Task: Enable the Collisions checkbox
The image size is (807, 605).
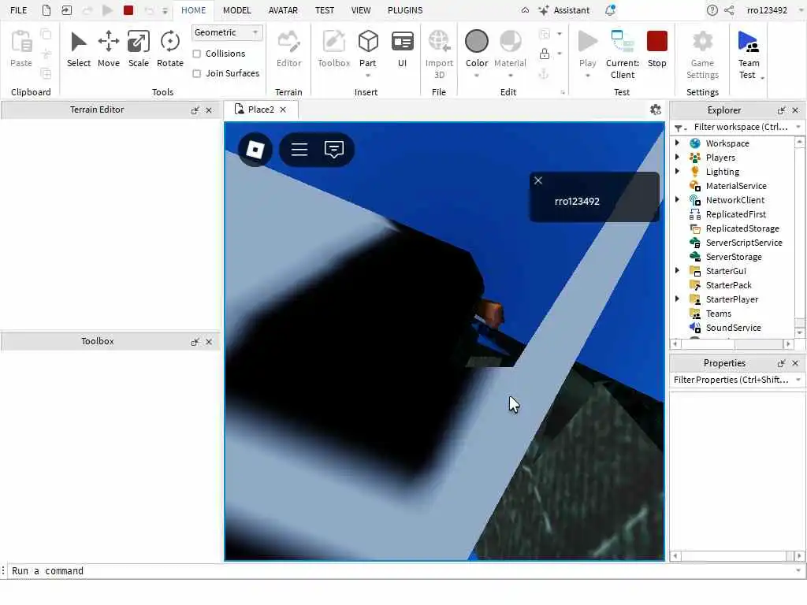Action: (x=196, y=54)
